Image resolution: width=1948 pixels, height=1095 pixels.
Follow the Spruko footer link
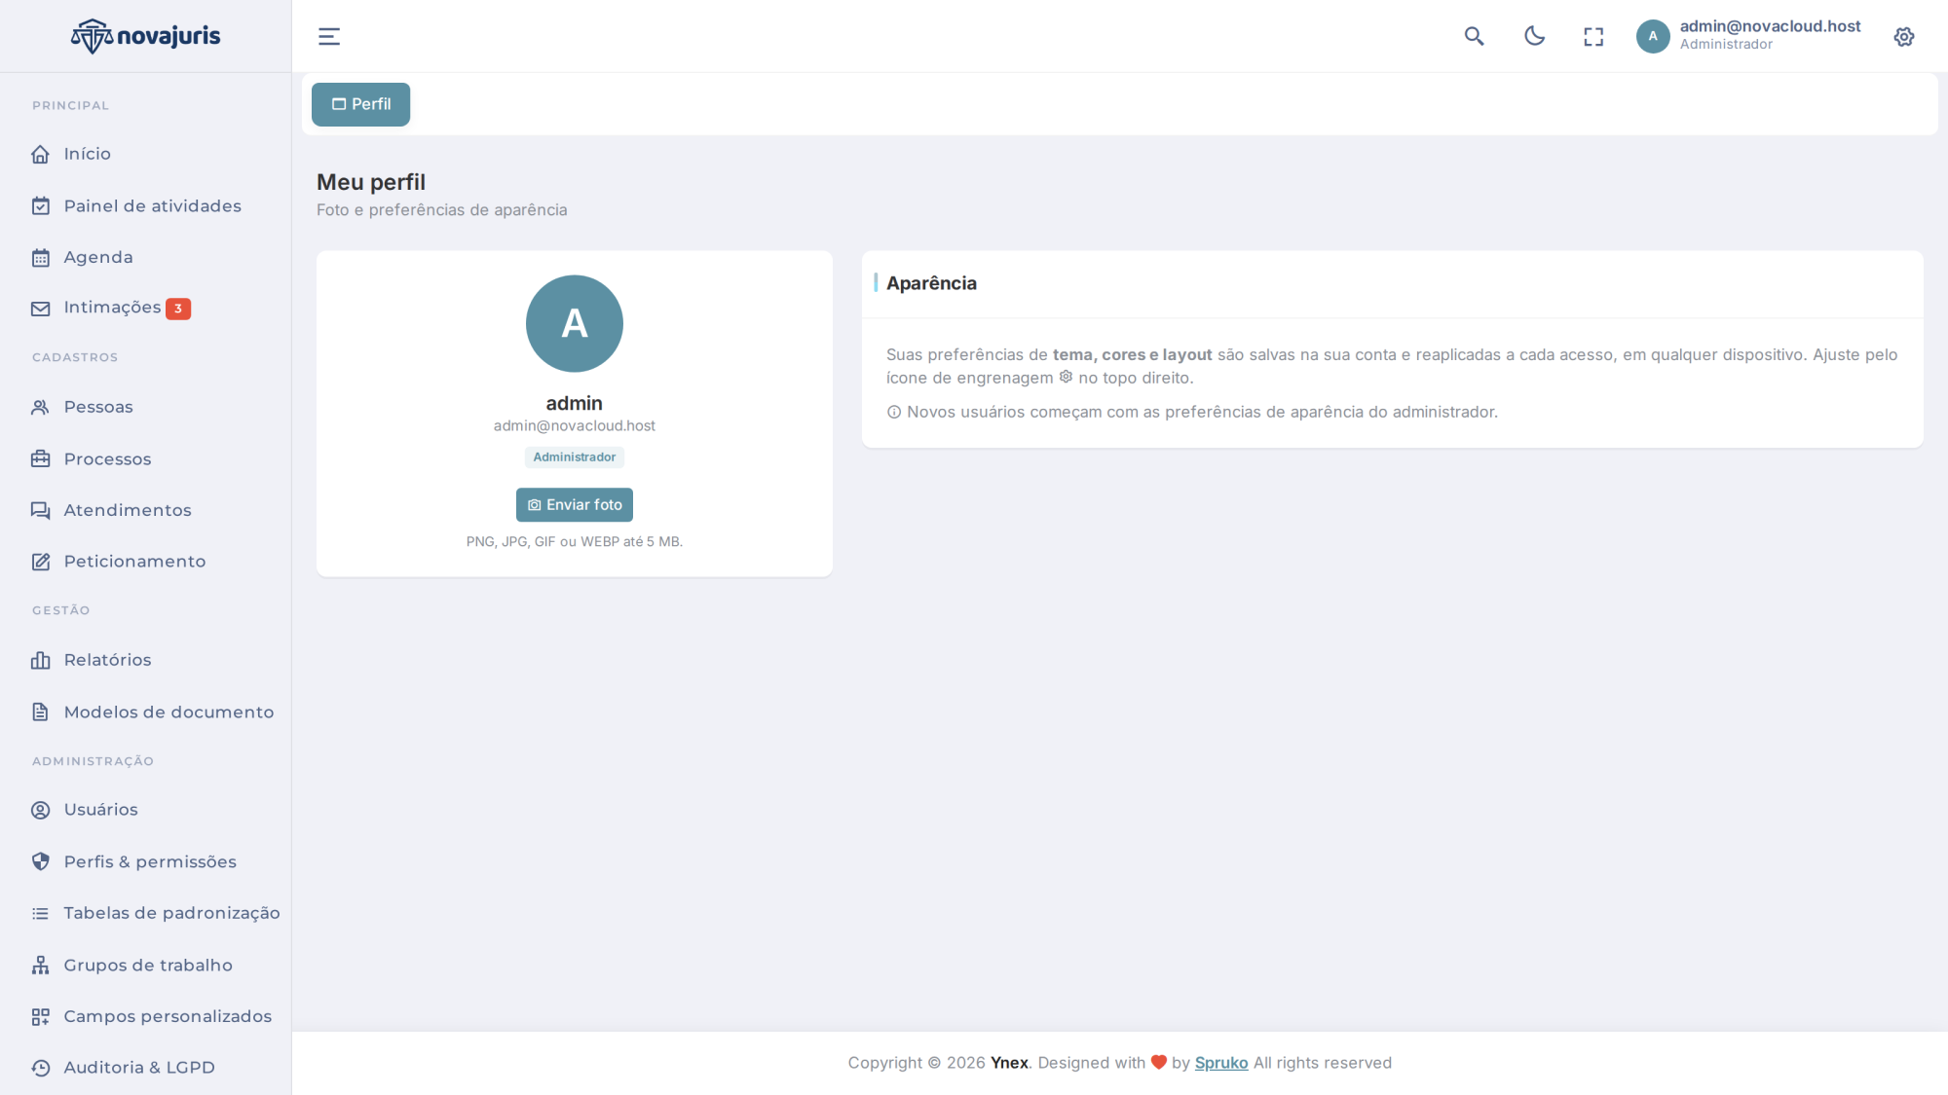(x=1221, y=1062)
